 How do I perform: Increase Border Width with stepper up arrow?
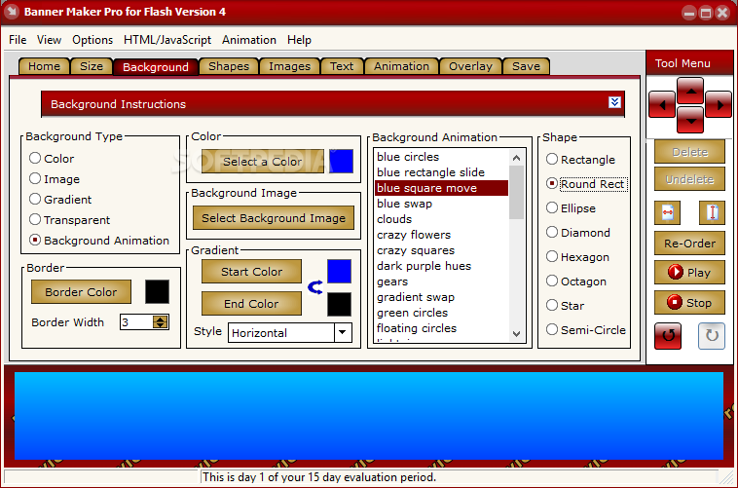click(161, 319)
